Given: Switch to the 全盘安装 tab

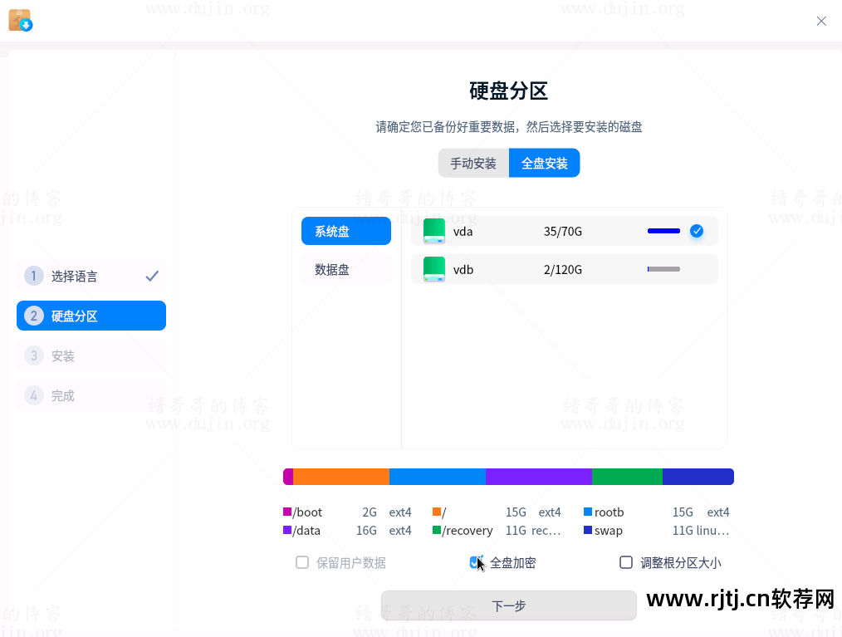Looking at the screenshot, I should (x=544, y=163).
